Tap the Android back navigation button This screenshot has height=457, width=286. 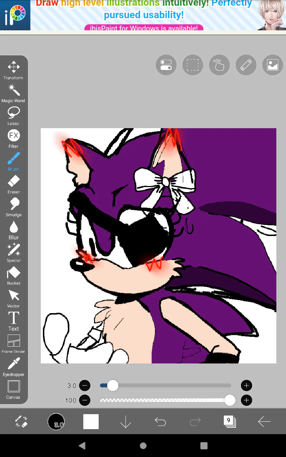click(x=82, y=445)
